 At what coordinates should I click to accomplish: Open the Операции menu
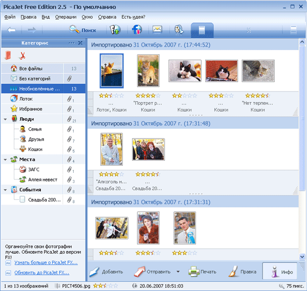click(66, 17)
